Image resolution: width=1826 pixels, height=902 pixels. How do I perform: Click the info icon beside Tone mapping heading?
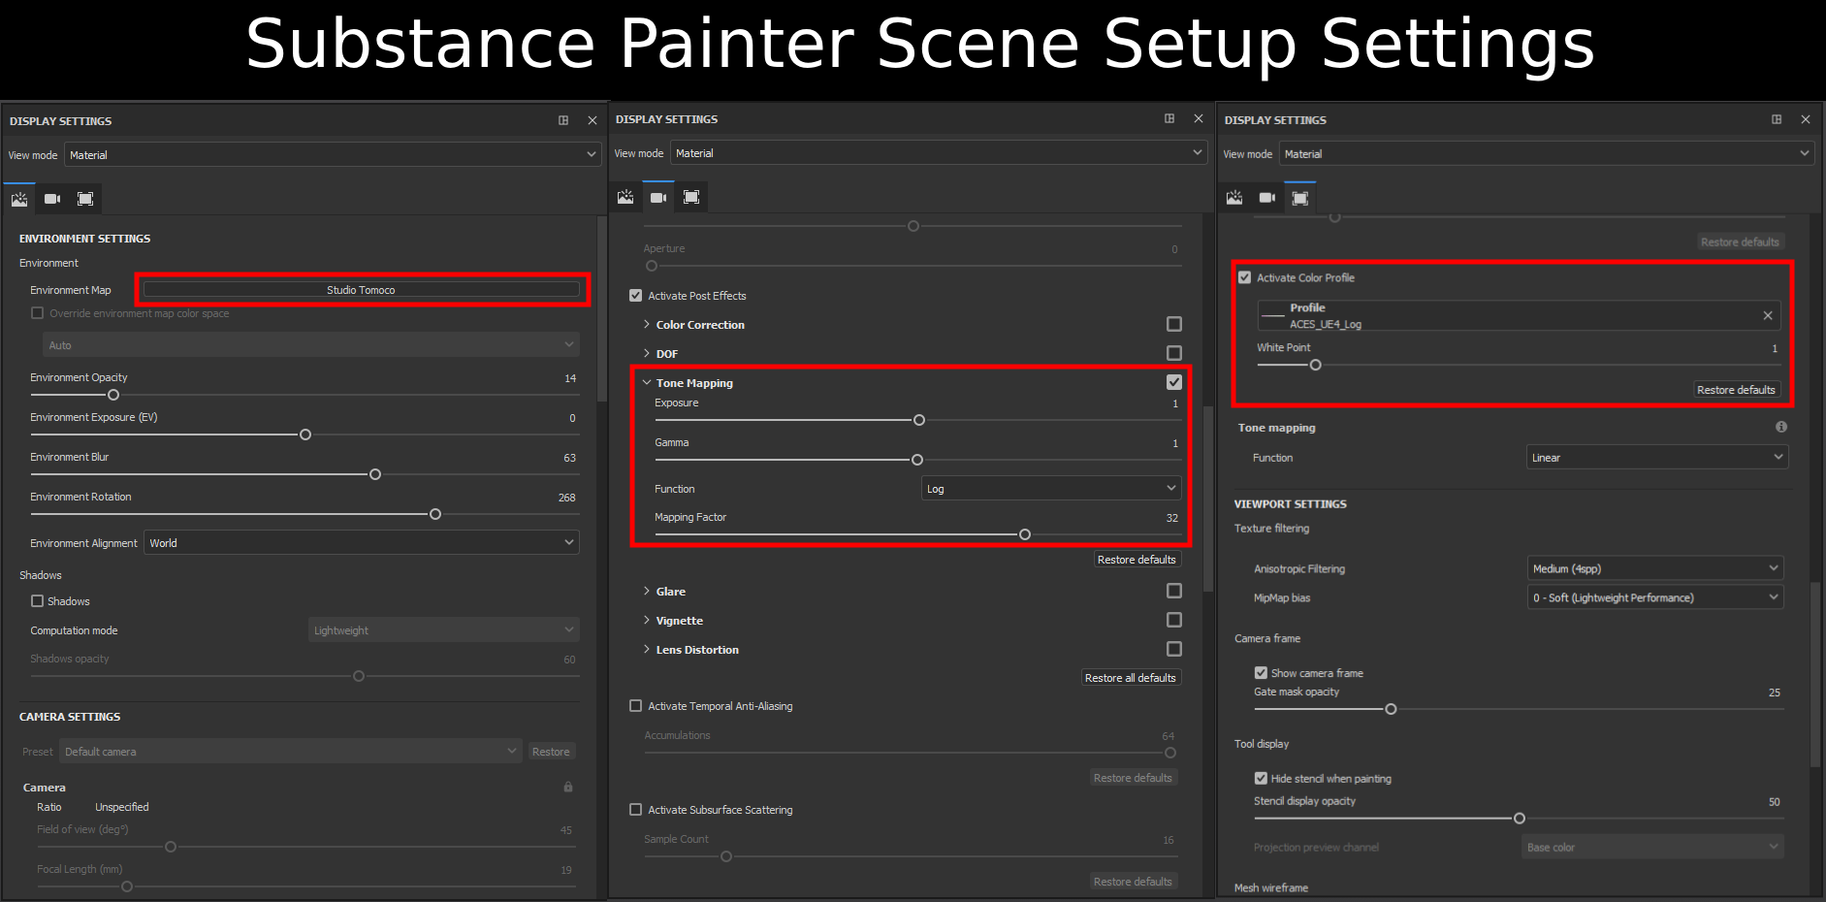click(x=1781, y=427)
